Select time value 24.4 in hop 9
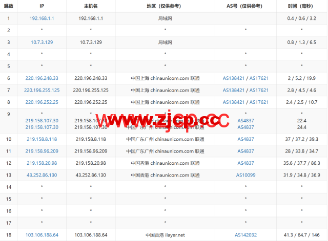This screenshot has width=328, height=241. pyautogui.click(x=302, y=127)
